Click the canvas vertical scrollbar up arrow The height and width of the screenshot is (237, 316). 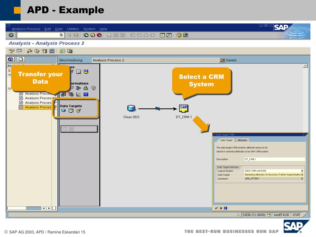coord(305,66)
